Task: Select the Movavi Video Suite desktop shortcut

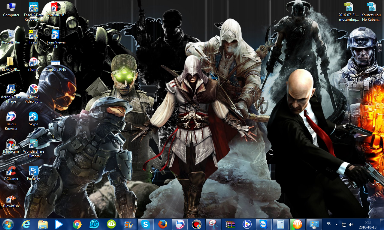Action: (x=34, y=94)
